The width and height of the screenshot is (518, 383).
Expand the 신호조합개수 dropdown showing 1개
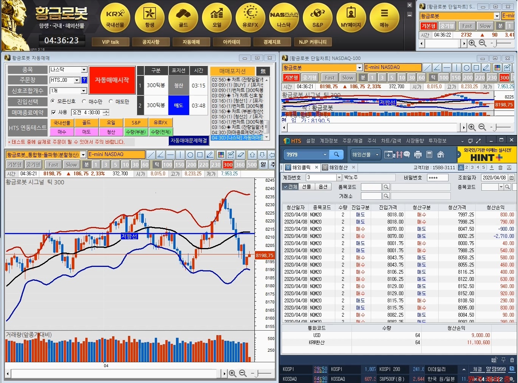(84, 91)
